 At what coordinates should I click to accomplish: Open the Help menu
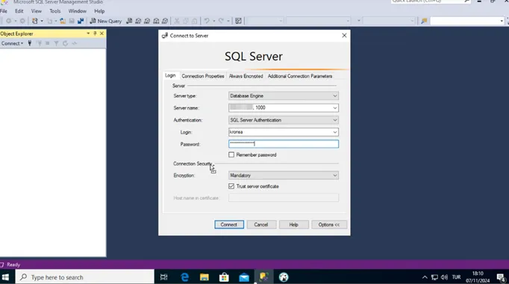[x=99, y=11]
